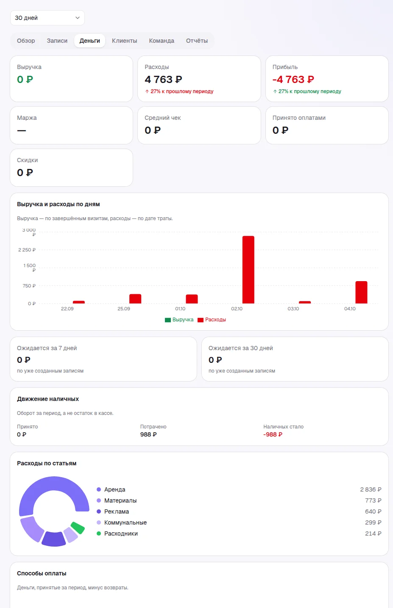Click the small expense bar for 22.09
Image resolution: width=393 pixels, height=608 pixels.
(x=79, y=302)
